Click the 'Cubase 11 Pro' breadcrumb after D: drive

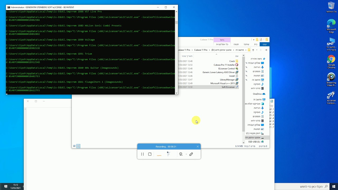click(x=201, y=50)
